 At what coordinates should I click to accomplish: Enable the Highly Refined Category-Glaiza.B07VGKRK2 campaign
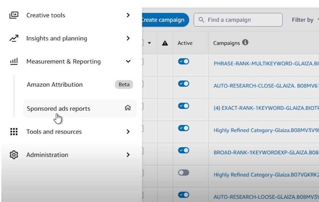(x=184, y=172)
